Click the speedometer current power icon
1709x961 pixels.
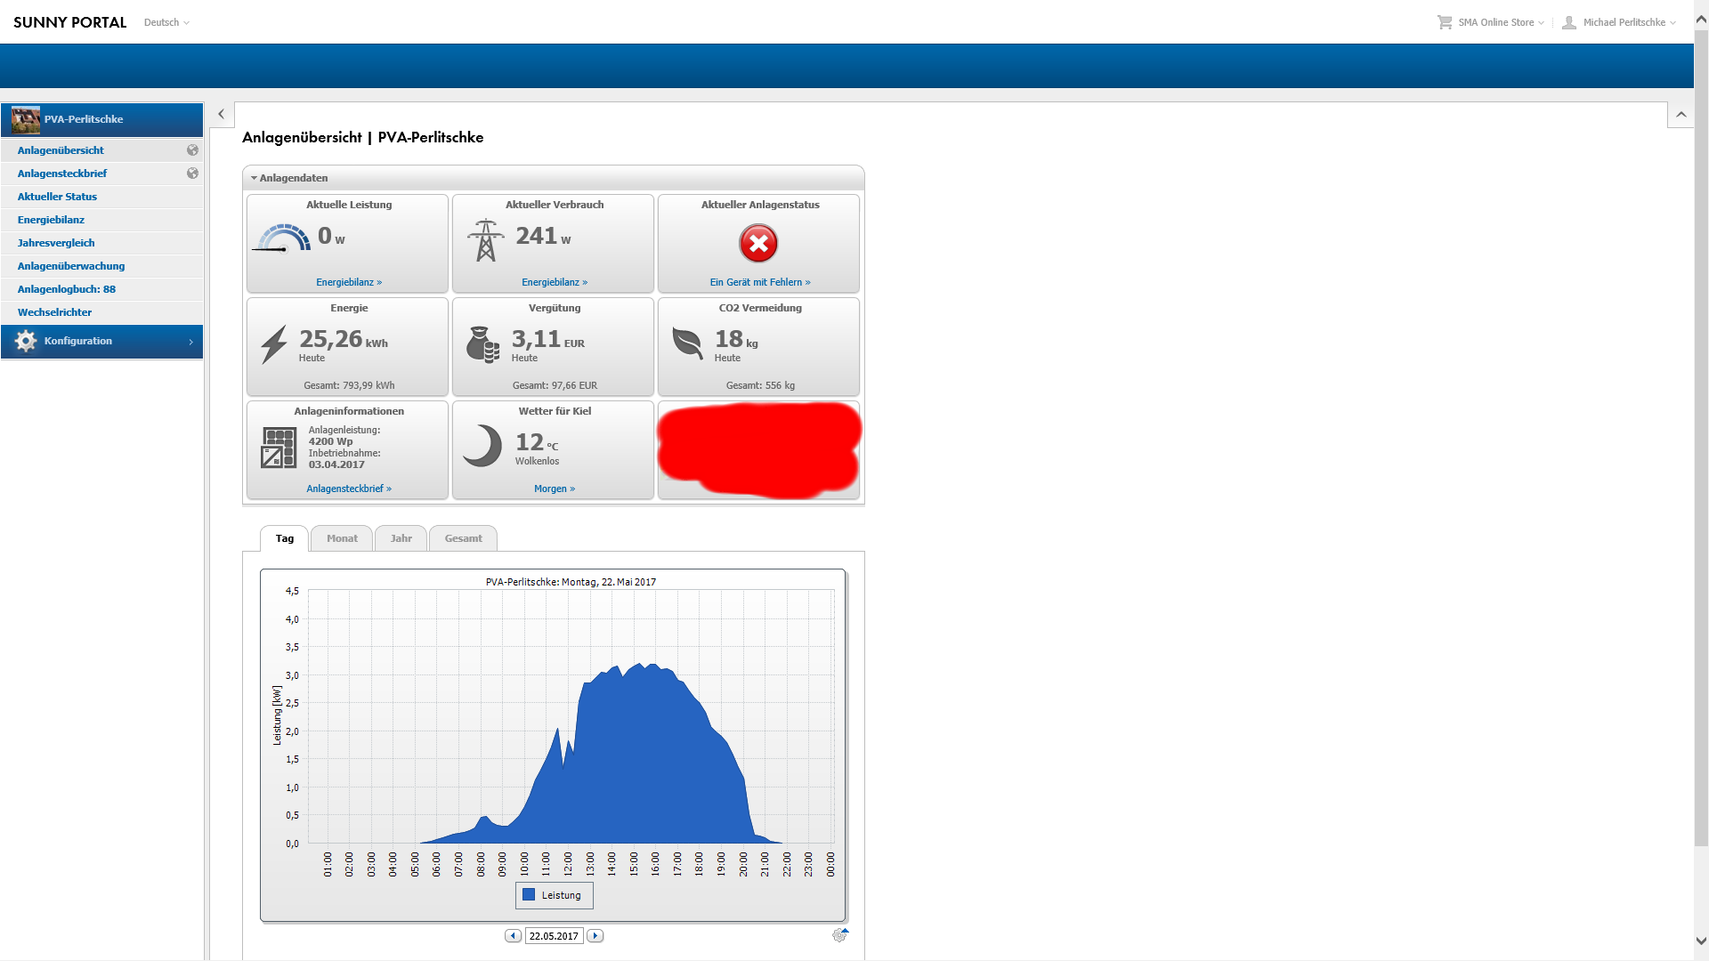pos(281,239)
